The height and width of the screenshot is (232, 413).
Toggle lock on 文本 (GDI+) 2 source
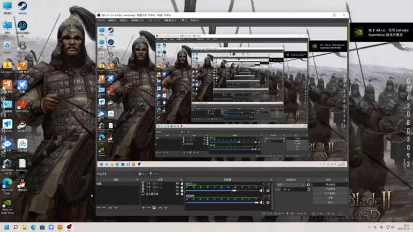pyautogui.click(x=182, y=187)
